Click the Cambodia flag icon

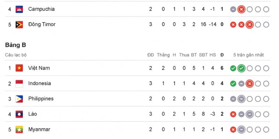[19, 9]
